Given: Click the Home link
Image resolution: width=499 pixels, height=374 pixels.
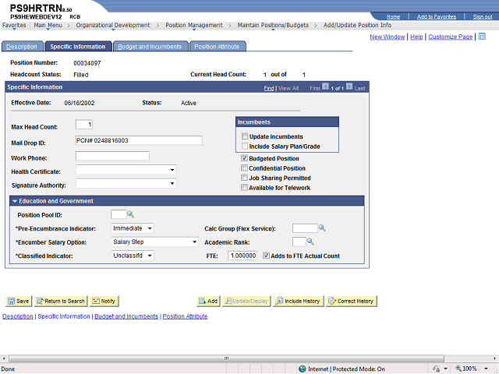Looking at the screenshot, I should coord(393,17).
